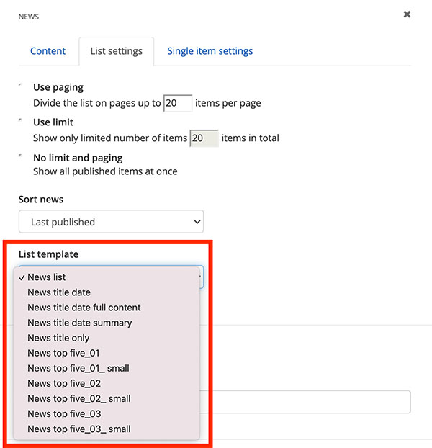Choose News top five_02 template
Viewport: 432px width, 448px height.
pyautogui.click(x=107, y=383)
